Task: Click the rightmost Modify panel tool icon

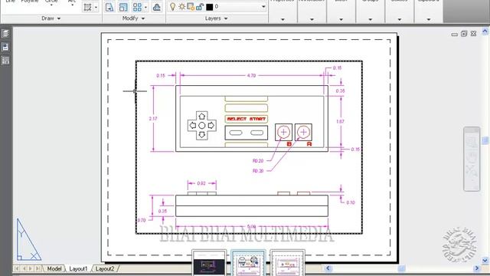Action: point(157,7)
